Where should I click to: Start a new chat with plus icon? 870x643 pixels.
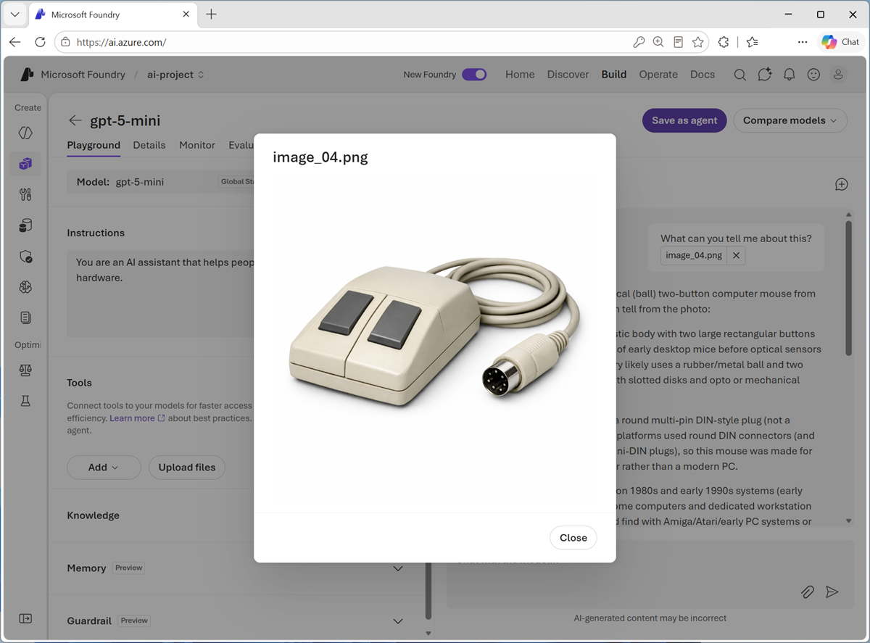842,184
